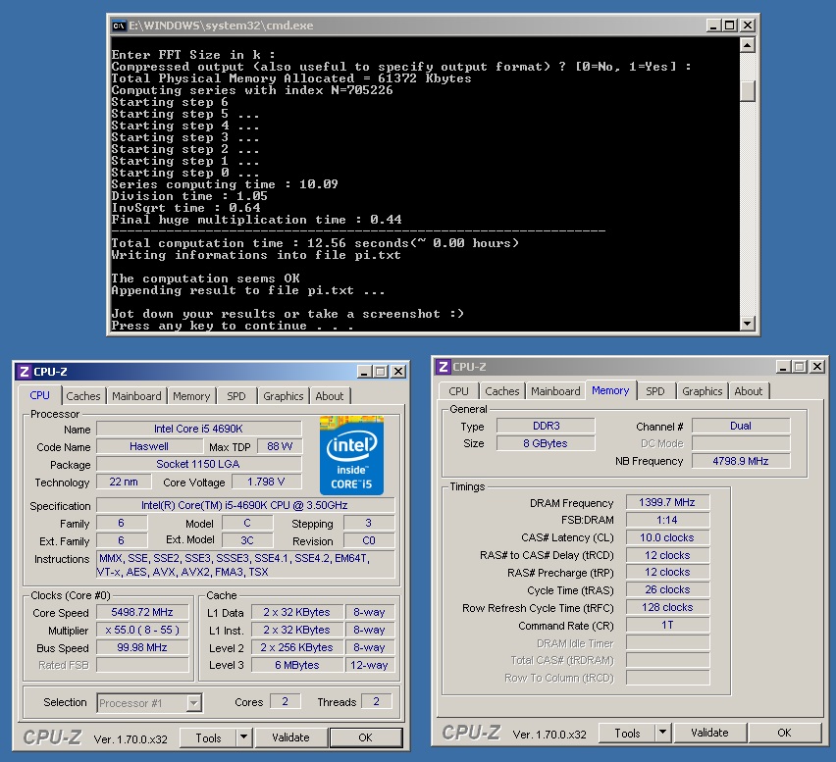Open Graphics tab in left CPU-Z window

click(284, 396)
